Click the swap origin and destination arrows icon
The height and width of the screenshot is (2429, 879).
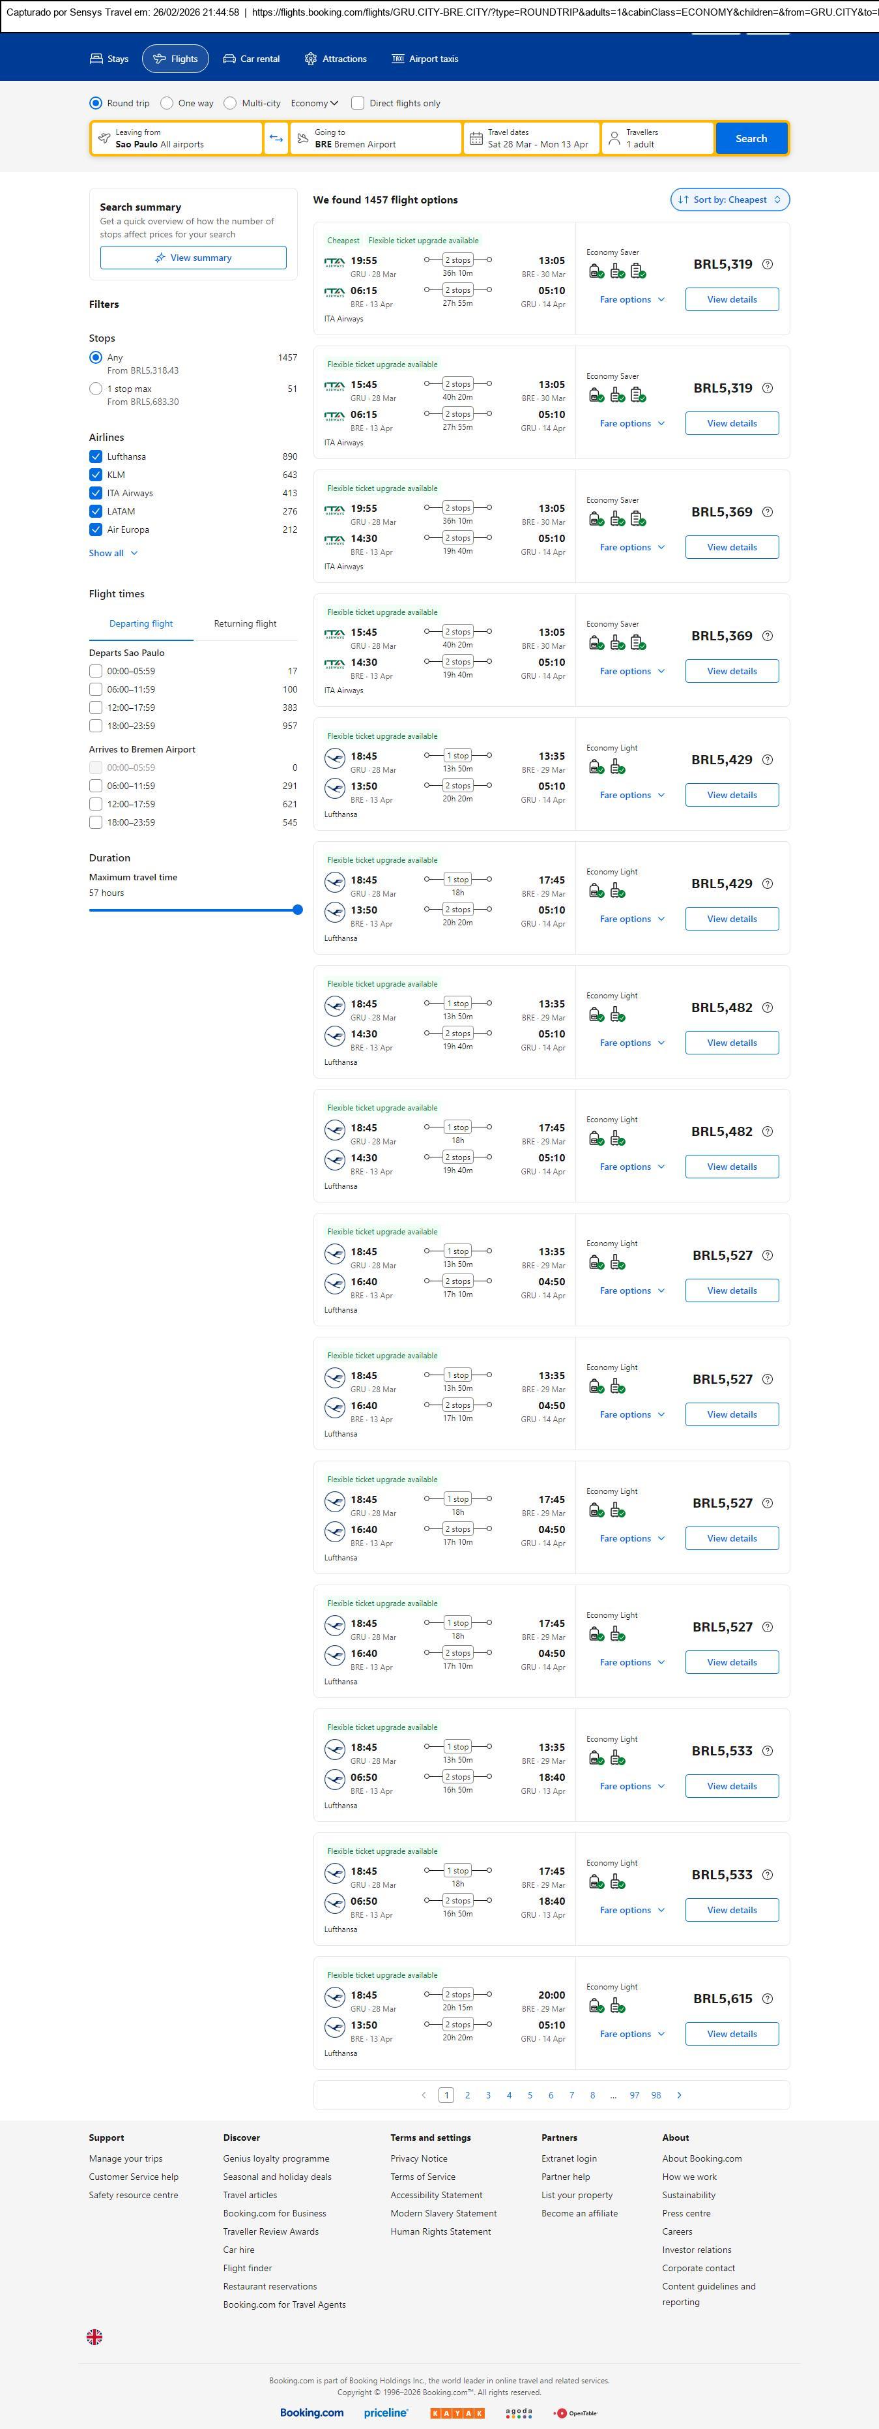pos(276,139)
